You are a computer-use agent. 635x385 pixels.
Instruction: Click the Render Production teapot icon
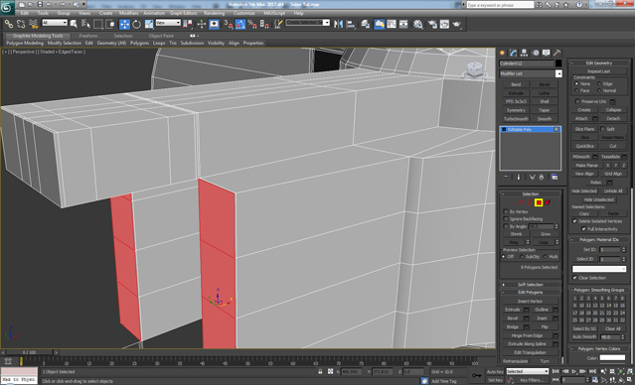tap(457, 24)
